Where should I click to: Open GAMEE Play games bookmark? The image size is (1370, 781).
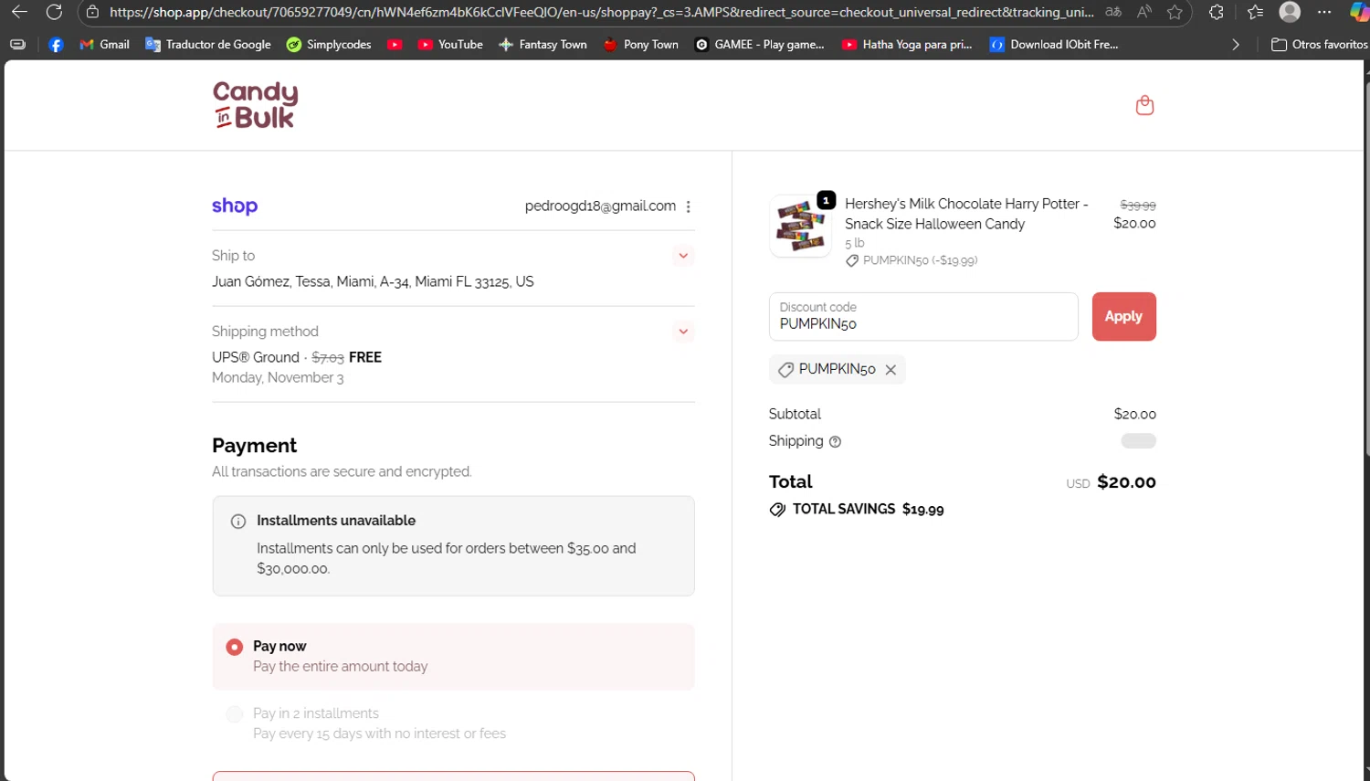[759, 45]
